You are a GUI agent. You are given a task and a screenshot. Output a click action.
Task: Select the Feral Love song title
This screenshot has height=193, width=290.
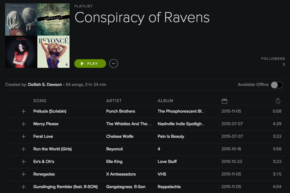pos(43,137)
